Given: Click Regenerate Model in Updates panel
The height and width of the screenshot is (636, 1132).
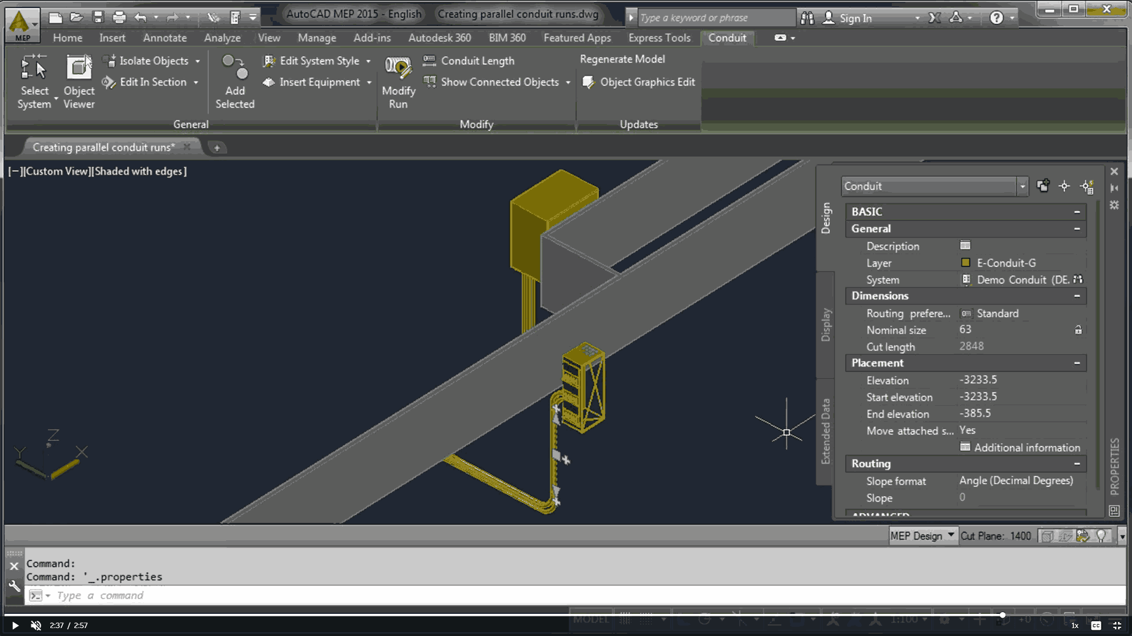Looking at the screenshot, I should (x=622, y=60).
